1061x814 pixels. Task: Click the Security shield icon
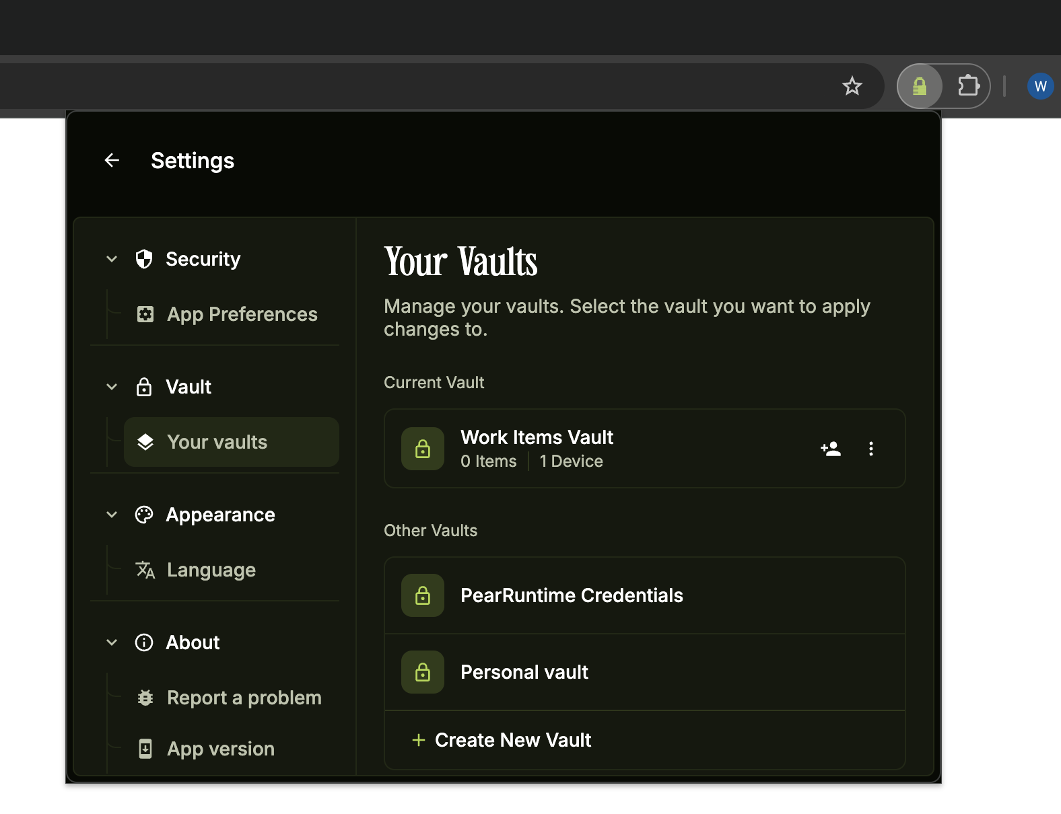(x=144, y=259)
